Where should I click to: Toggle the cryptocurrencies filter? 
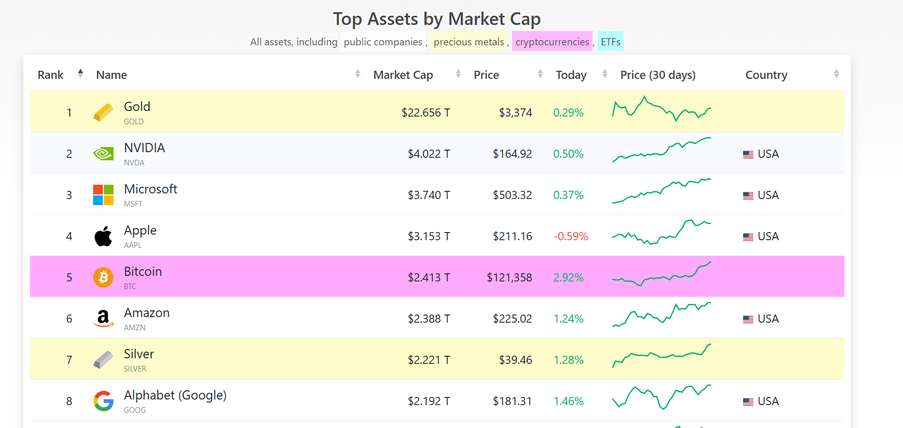(x=552, y=42)
